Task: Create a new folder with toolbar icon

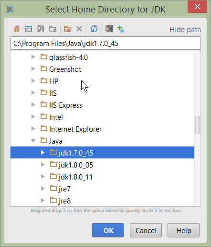Action: pos(67,29)
